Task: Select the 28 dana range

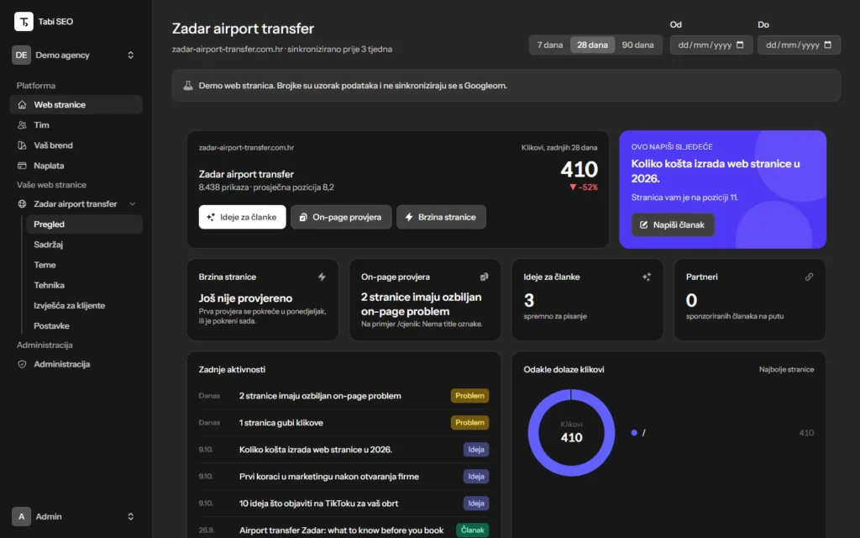Action: [x=592, y=45]
